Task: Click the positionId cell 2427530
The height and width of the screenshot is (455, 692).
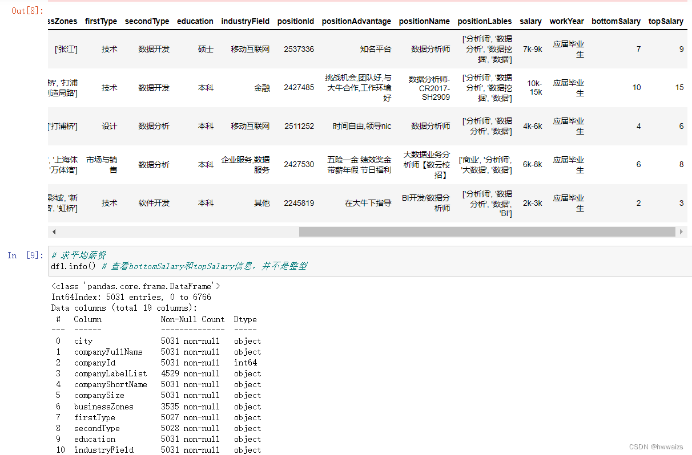Action: 299,164
